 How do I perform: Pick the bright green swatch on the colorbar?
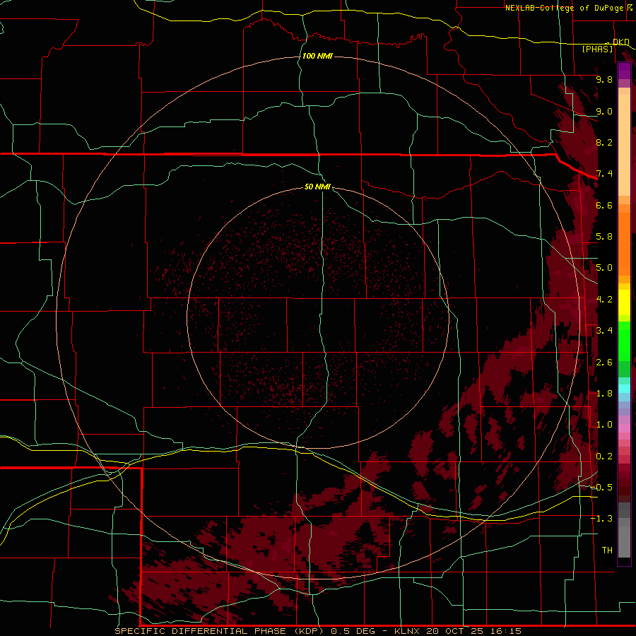click(x=624, y=341)
